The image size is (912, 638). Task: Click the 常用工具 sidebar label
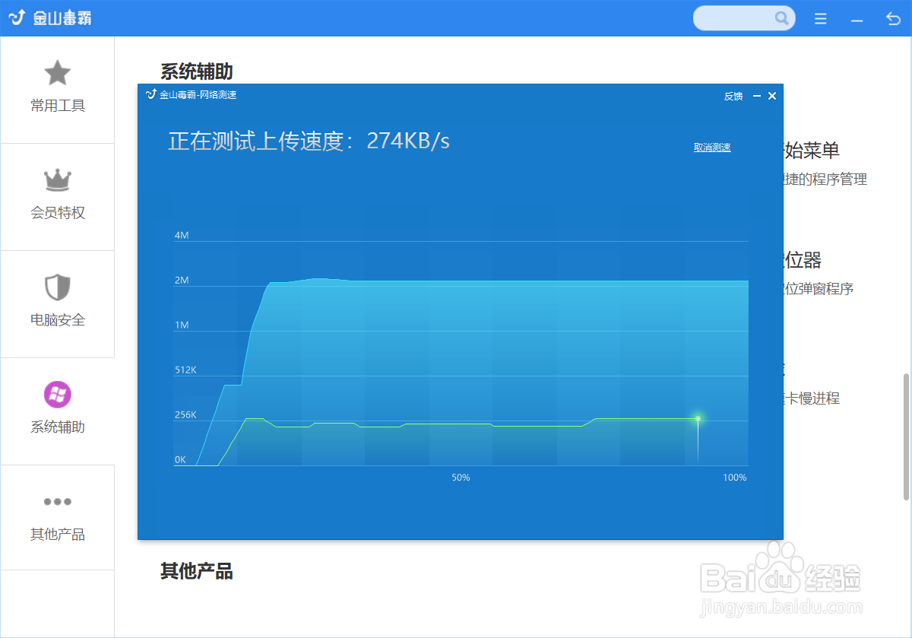point(58,106)
